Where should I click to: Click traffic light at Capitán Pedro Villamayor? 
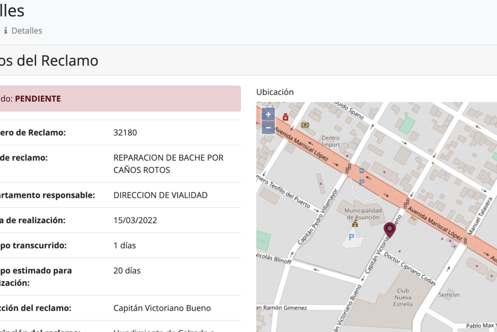tap(348, 168)
